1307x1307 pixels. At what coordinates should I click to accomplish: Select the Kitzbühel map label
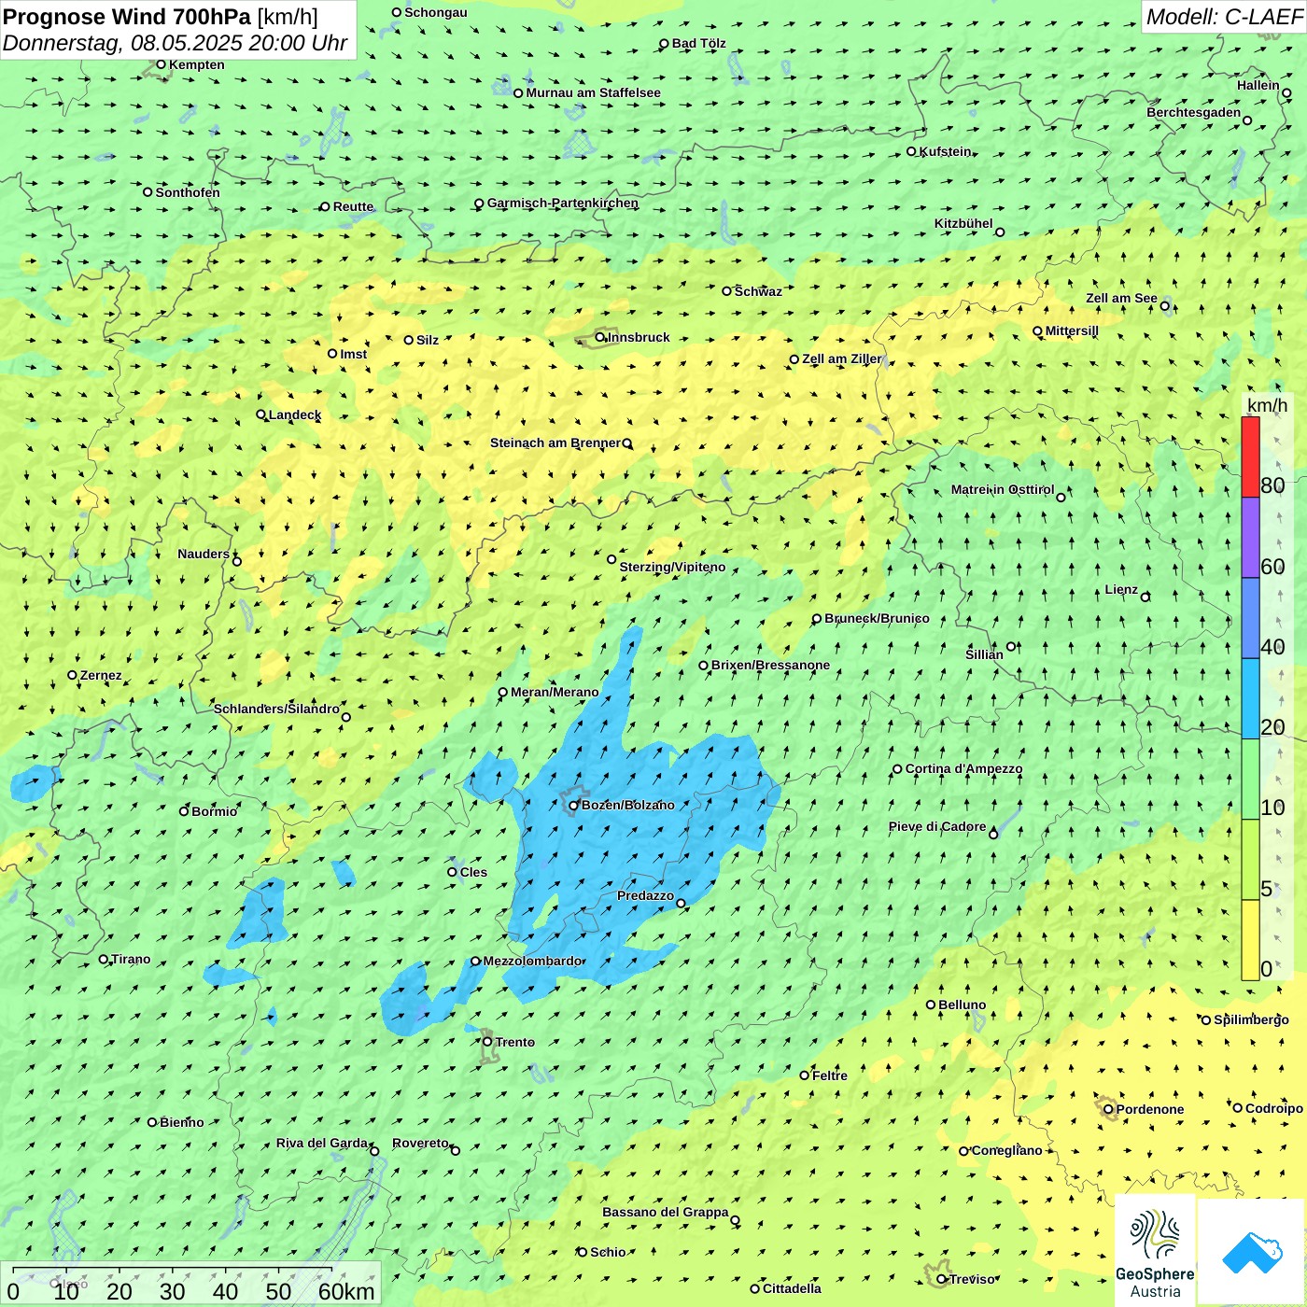963,223
